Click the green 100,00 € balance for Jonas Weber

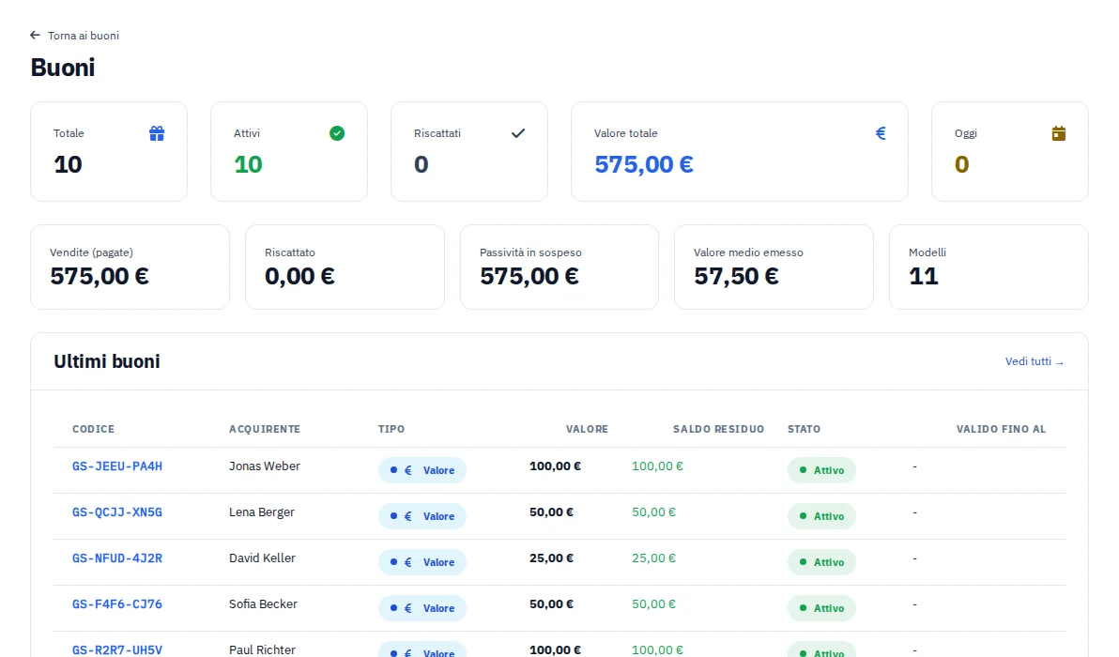point(657,466)
